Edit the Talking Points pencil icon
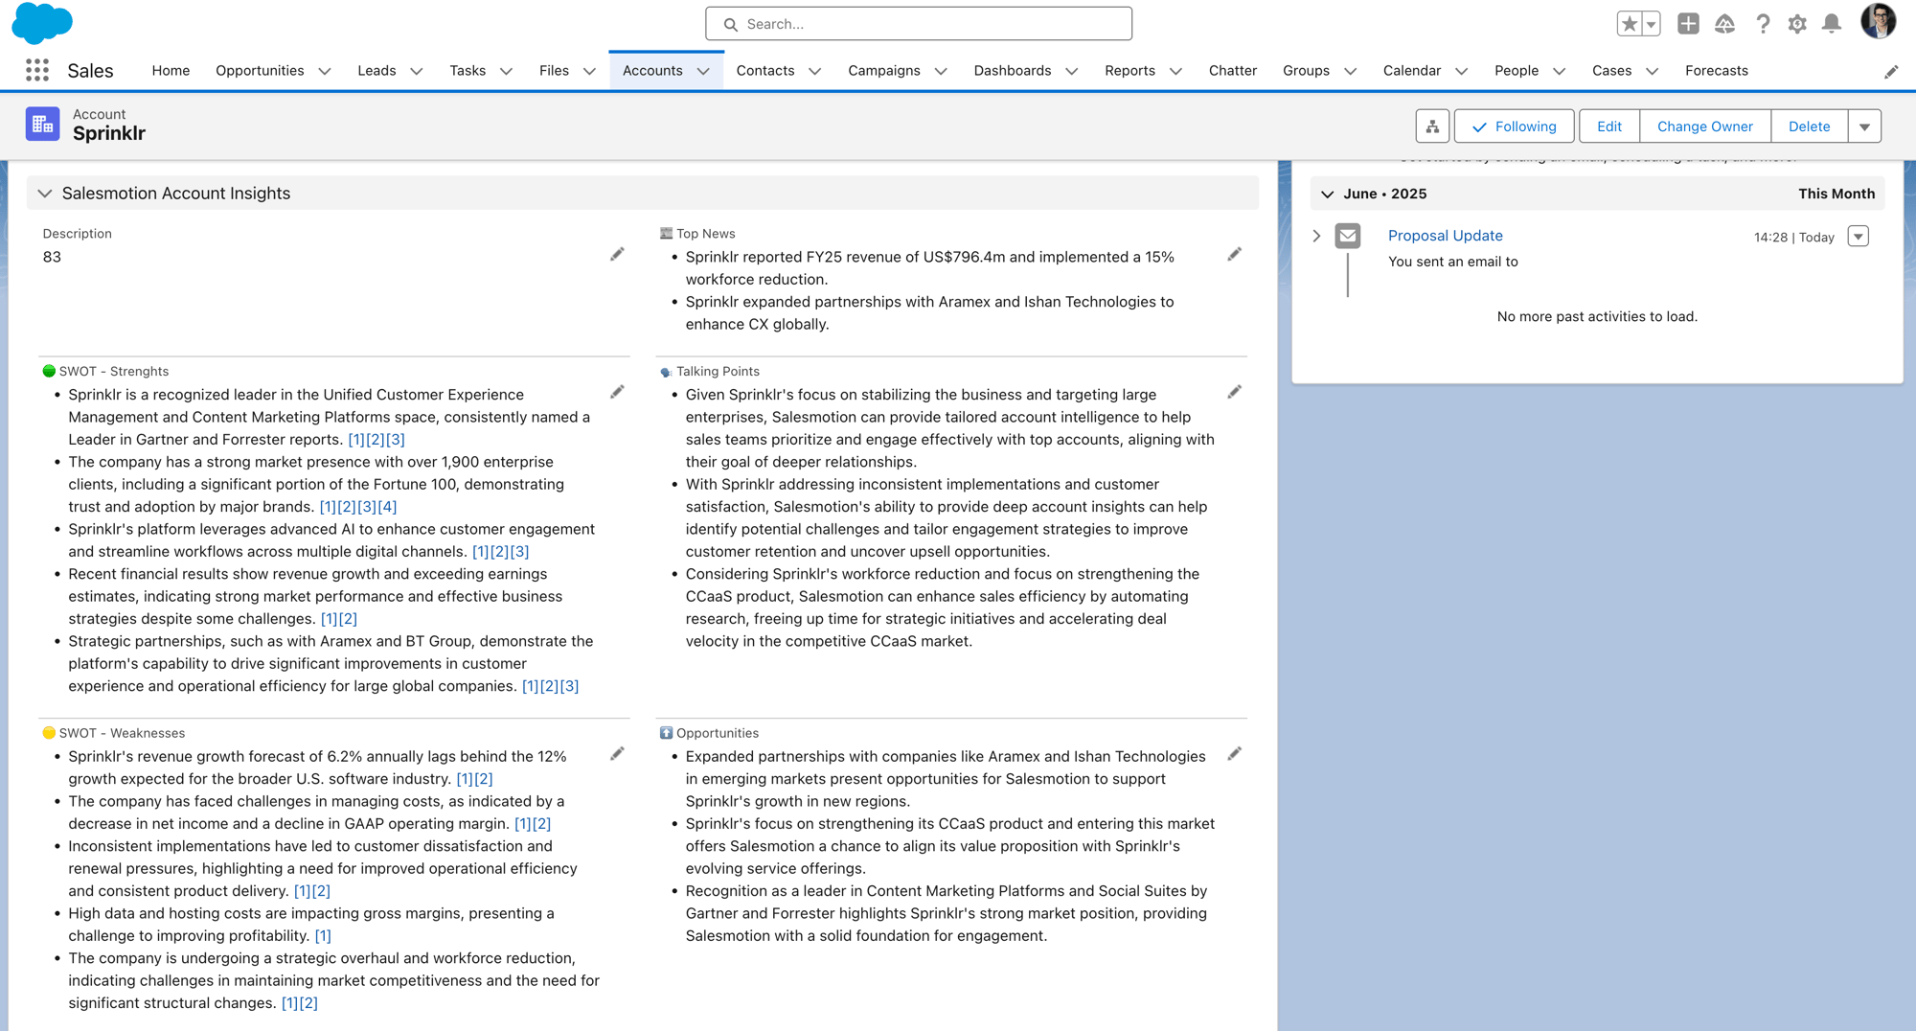 (1234, 392)
